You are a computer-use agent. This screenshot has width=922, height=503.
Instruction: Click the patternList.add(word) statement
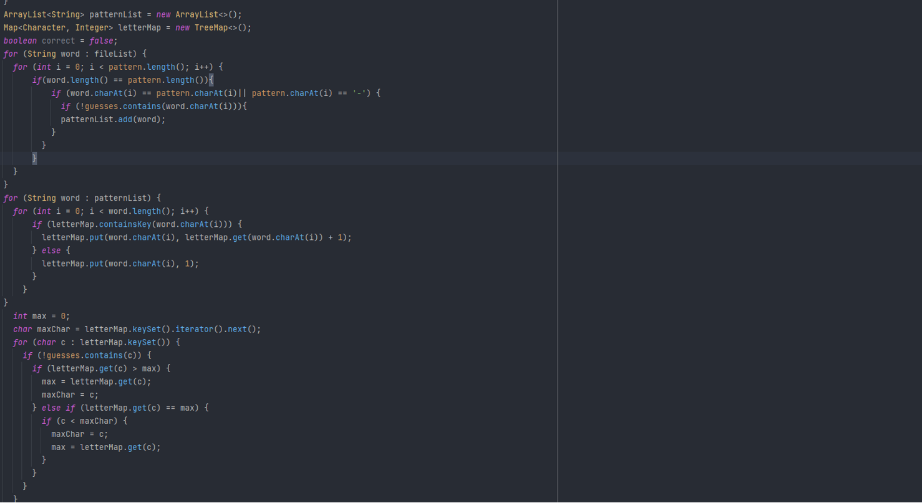(113, 119)
